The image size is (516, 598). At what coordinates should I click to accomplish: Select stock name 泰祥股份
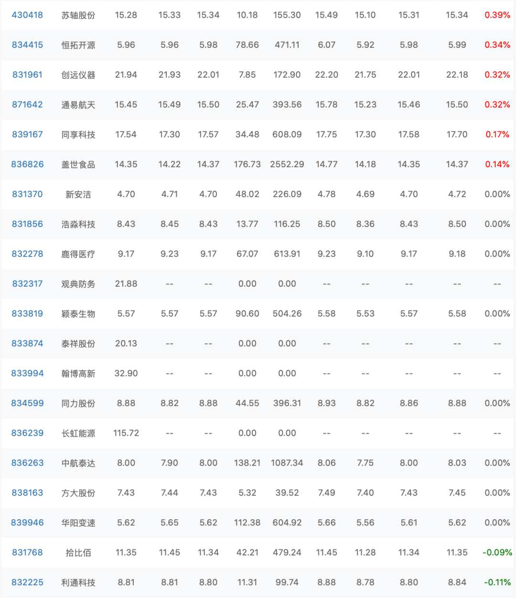point(78,343)
